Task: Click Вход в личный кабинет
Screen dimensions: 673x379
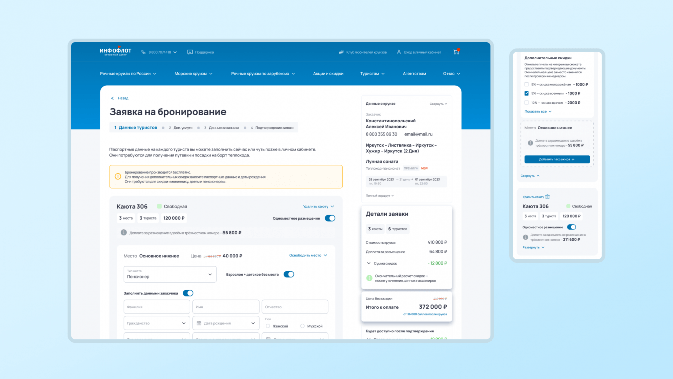Action: coord(423,52)
